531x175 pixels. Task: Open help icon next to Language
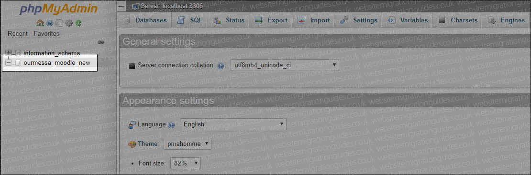point(171,124)
